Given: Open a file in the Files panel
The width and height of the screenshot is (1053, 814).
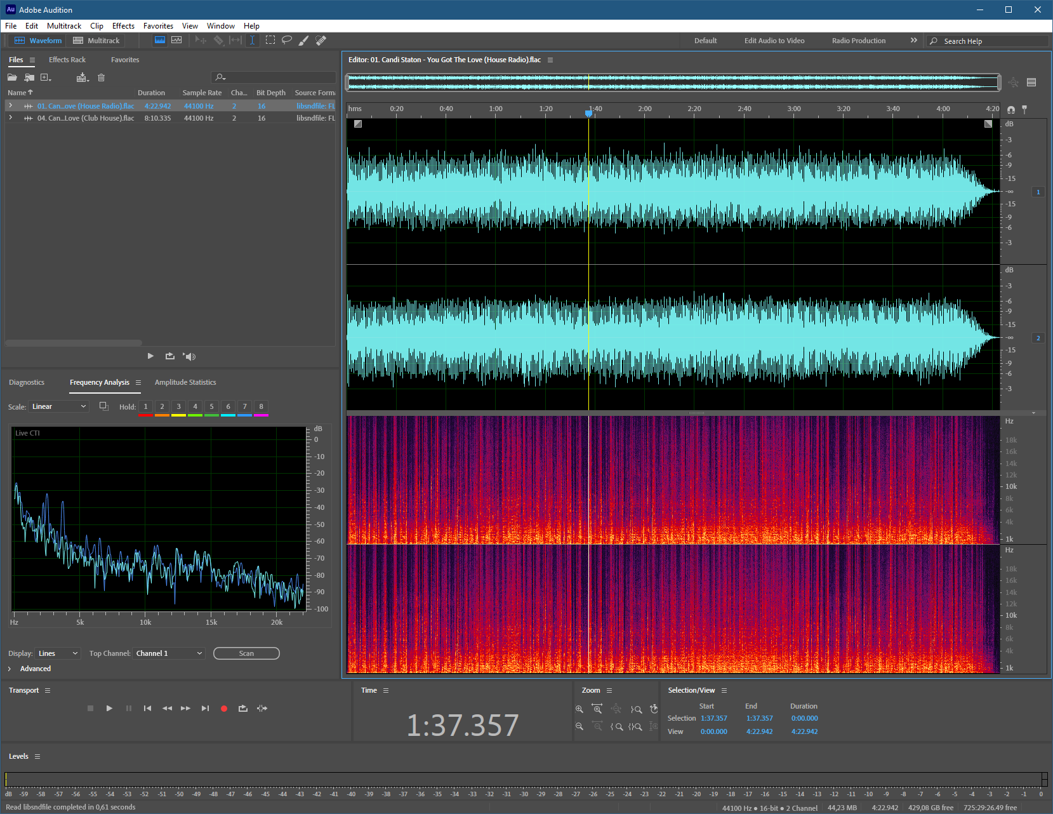Looking at the screenshot, I should click(12, 77).
